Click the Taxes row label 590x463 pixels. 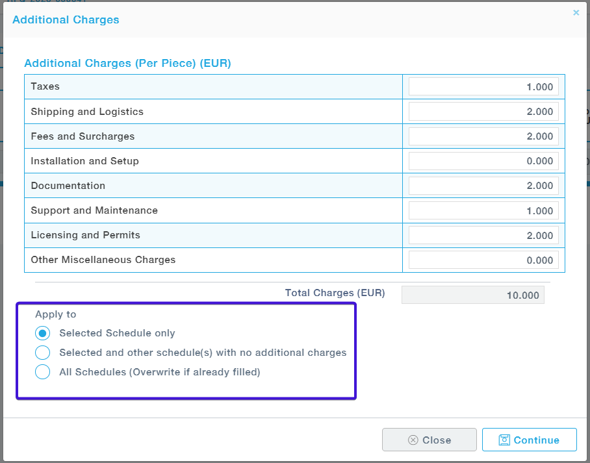point(45,86)
